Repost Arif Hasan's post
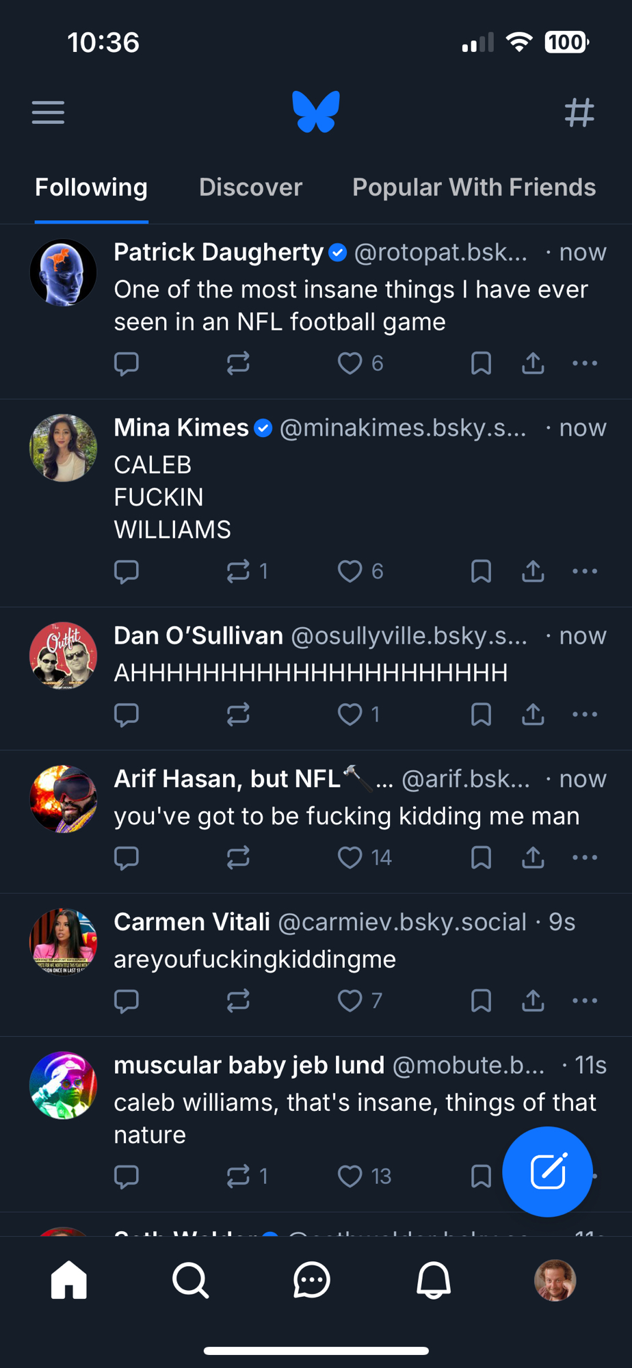 click(x=238, y=858)
